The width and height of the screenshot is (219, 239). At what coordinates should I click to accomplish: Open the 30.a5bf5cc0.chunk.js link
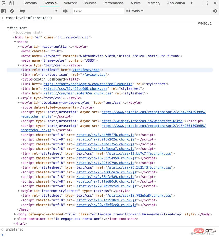(106, 205)
